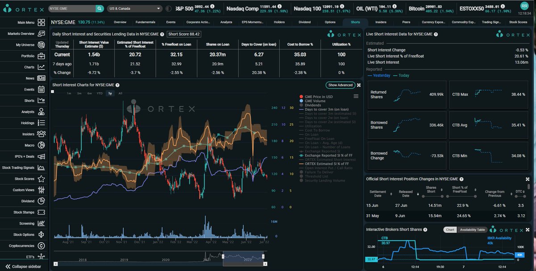The height and width of the screenshot is (271, 536).
Task: Open the Dividend pie icon
Action: 41,201
